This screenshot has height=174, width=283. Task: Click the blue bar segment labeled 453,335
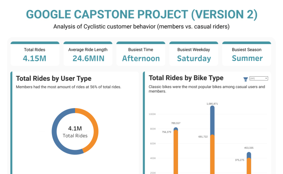(249, 155)
